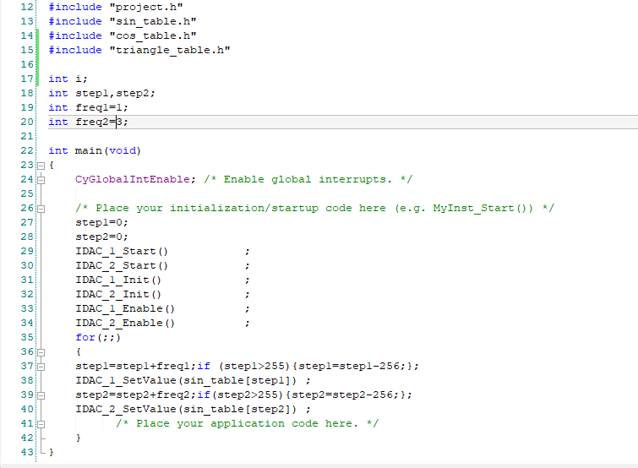Click the initialization/startup code comment

click(314, 208)
